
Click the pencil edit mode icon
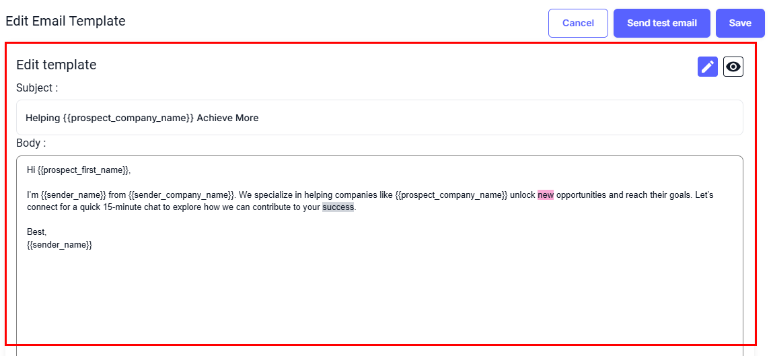point(707,67)
